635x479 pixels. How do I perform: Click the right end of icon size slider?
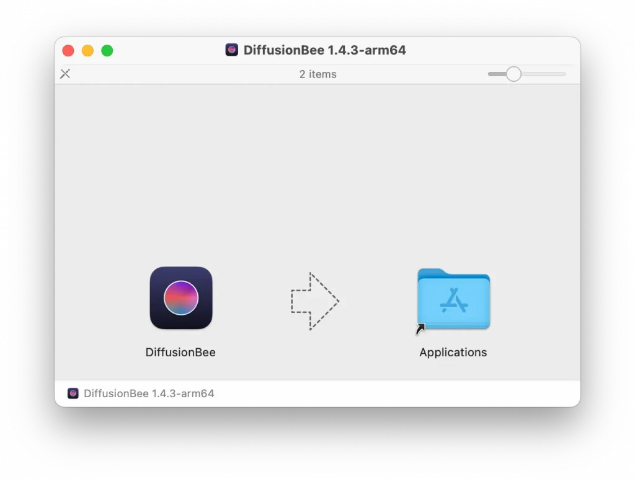563,74
